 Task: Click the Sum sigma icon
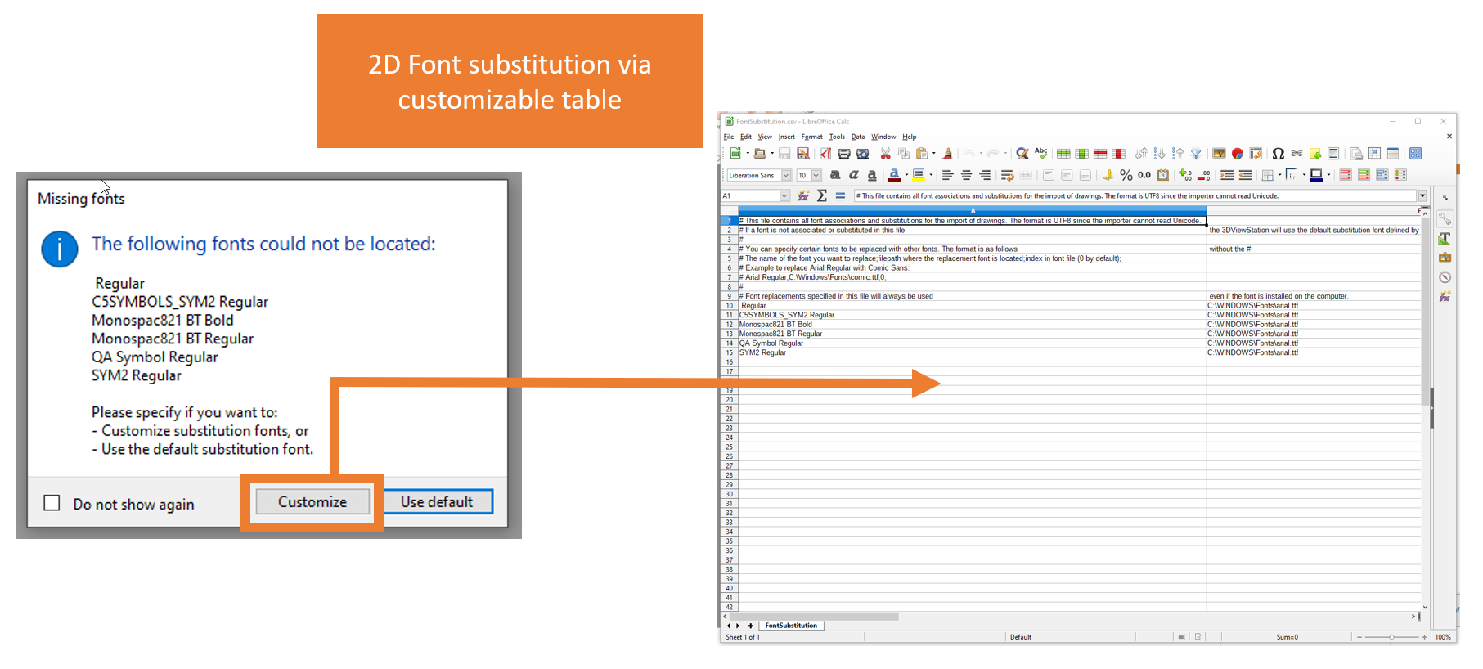point(822,196)
